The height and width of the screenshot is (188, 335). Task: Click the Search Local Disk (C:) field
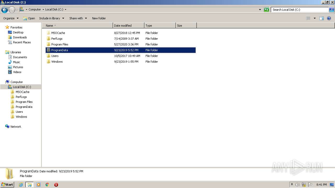300,10
